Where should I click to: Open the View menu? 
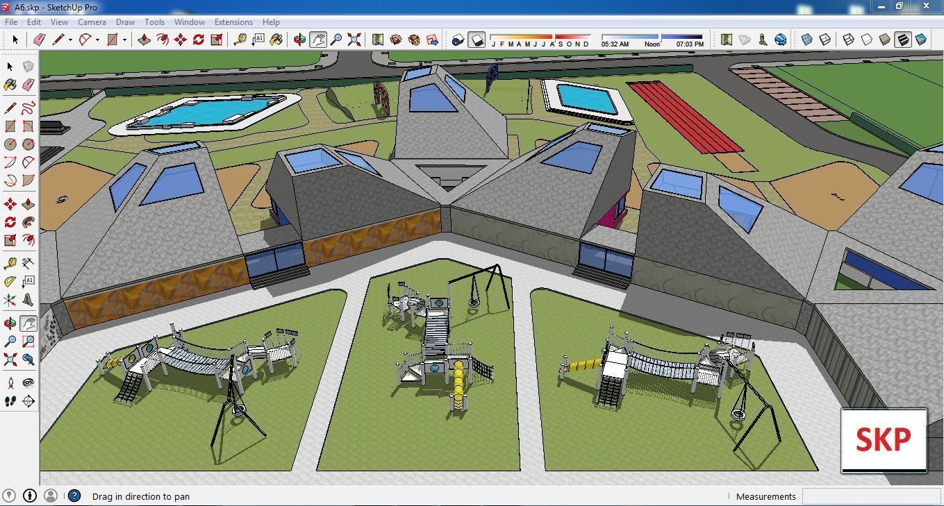[x=59, y=22]
